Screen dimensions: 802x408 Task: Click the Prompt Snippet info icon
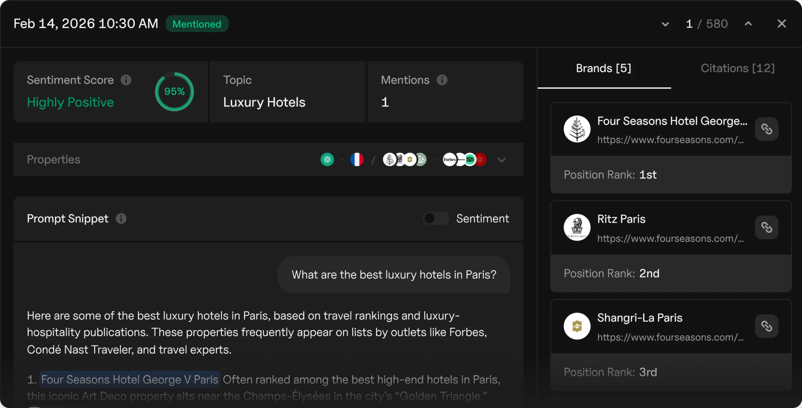(x=121, y=218)
